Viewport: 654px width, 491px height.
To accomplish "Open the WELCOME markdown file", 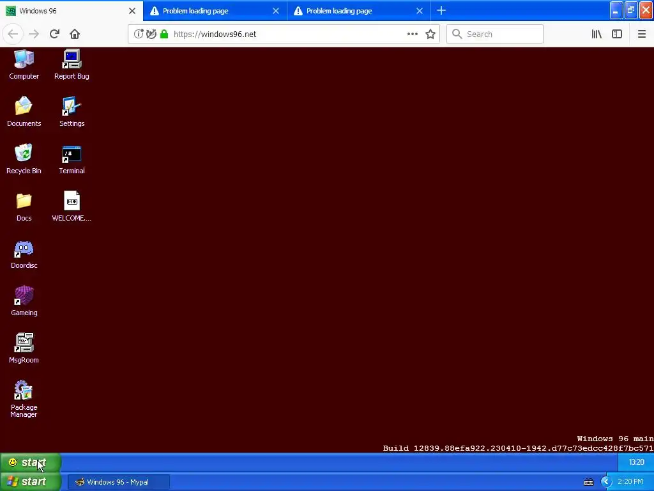I will tap(72, 207).
